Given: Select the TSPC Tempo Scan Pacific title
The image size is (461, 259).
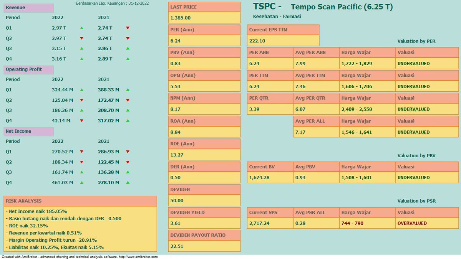Looking at the screenshot, I should [323, 7].
